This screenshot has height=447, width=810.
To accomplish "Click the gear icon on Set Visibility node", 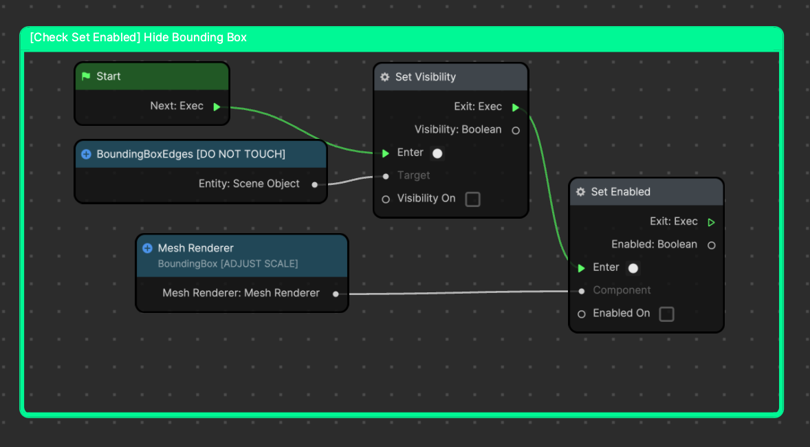I will coord(385,77).
